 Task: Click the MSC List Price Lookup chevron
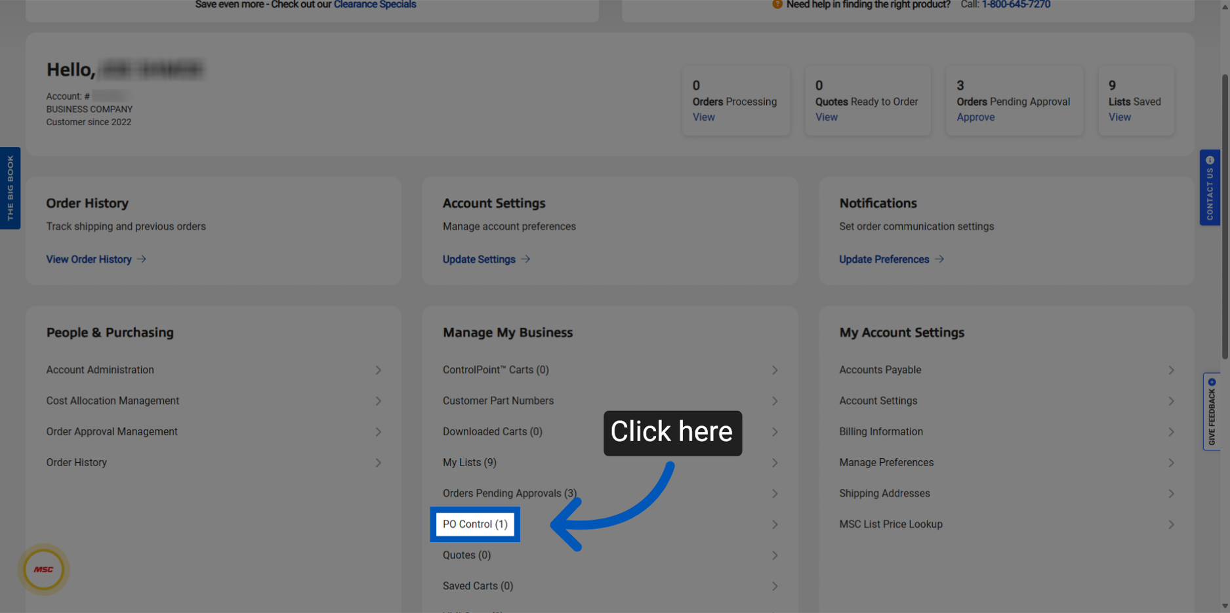tap(1171, 524)
